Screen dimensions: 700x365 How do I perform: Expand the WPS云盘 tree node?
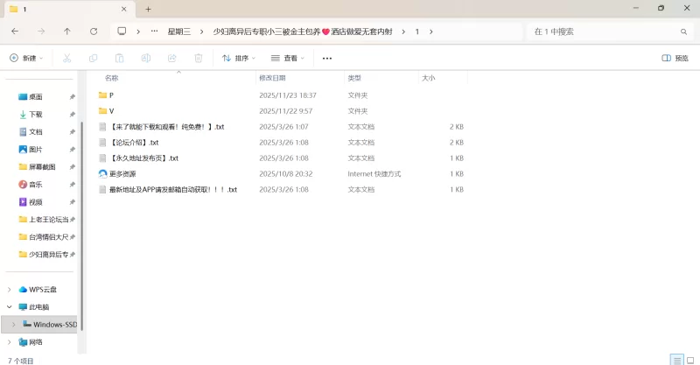point(10,290)
